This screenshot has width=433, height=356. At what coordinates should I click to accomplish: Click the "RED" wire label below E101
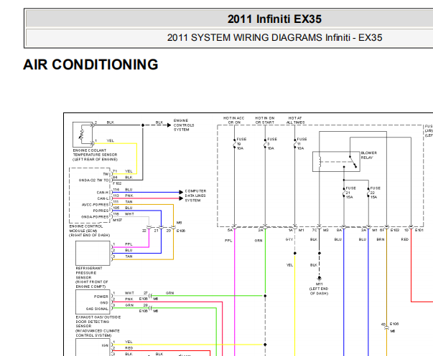405,239
